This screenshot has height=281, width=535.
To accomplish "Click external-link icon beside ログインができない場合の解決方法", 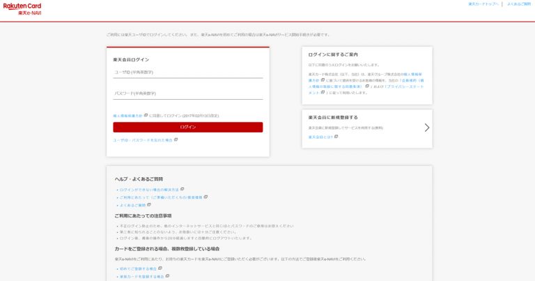I will pos(183,189).
